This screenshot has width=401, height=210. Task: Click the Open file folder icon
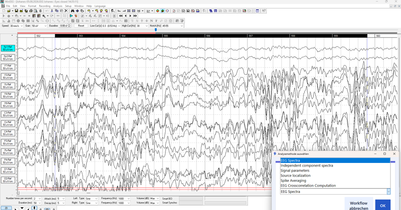click(9, 11)
